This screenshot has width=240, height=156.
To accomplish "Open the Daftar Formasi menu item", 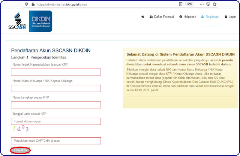I will [162, 16].
